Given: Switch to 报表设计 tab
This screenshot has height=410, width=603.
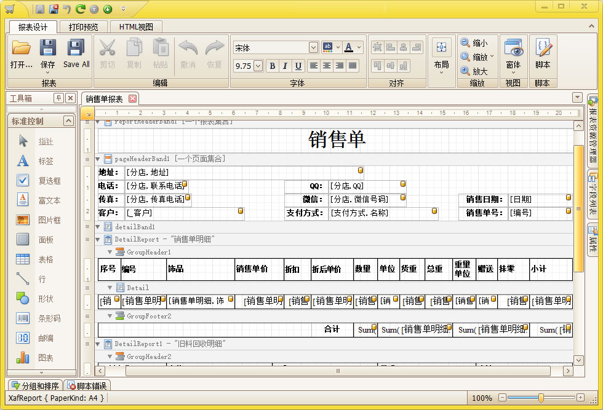Looking at the screenshot, I should point(33,27).
